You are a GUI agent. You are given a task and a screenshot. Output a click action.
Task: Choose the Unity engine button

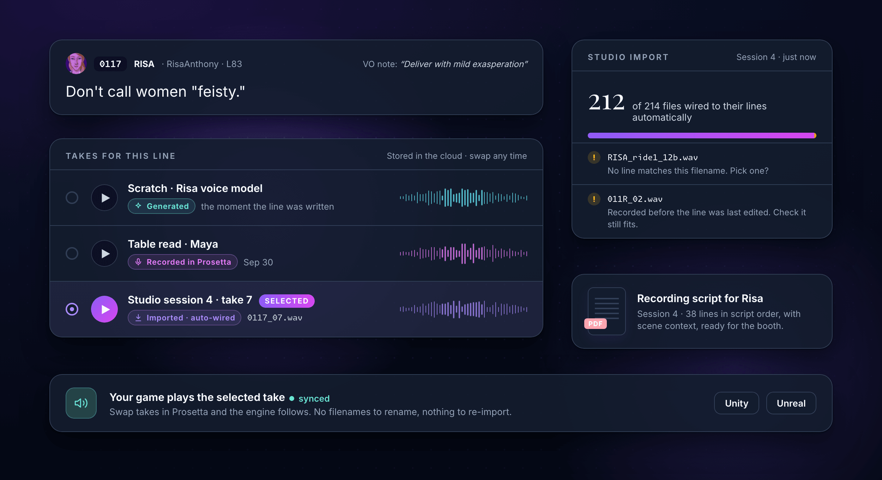click(x=737, y=403)
